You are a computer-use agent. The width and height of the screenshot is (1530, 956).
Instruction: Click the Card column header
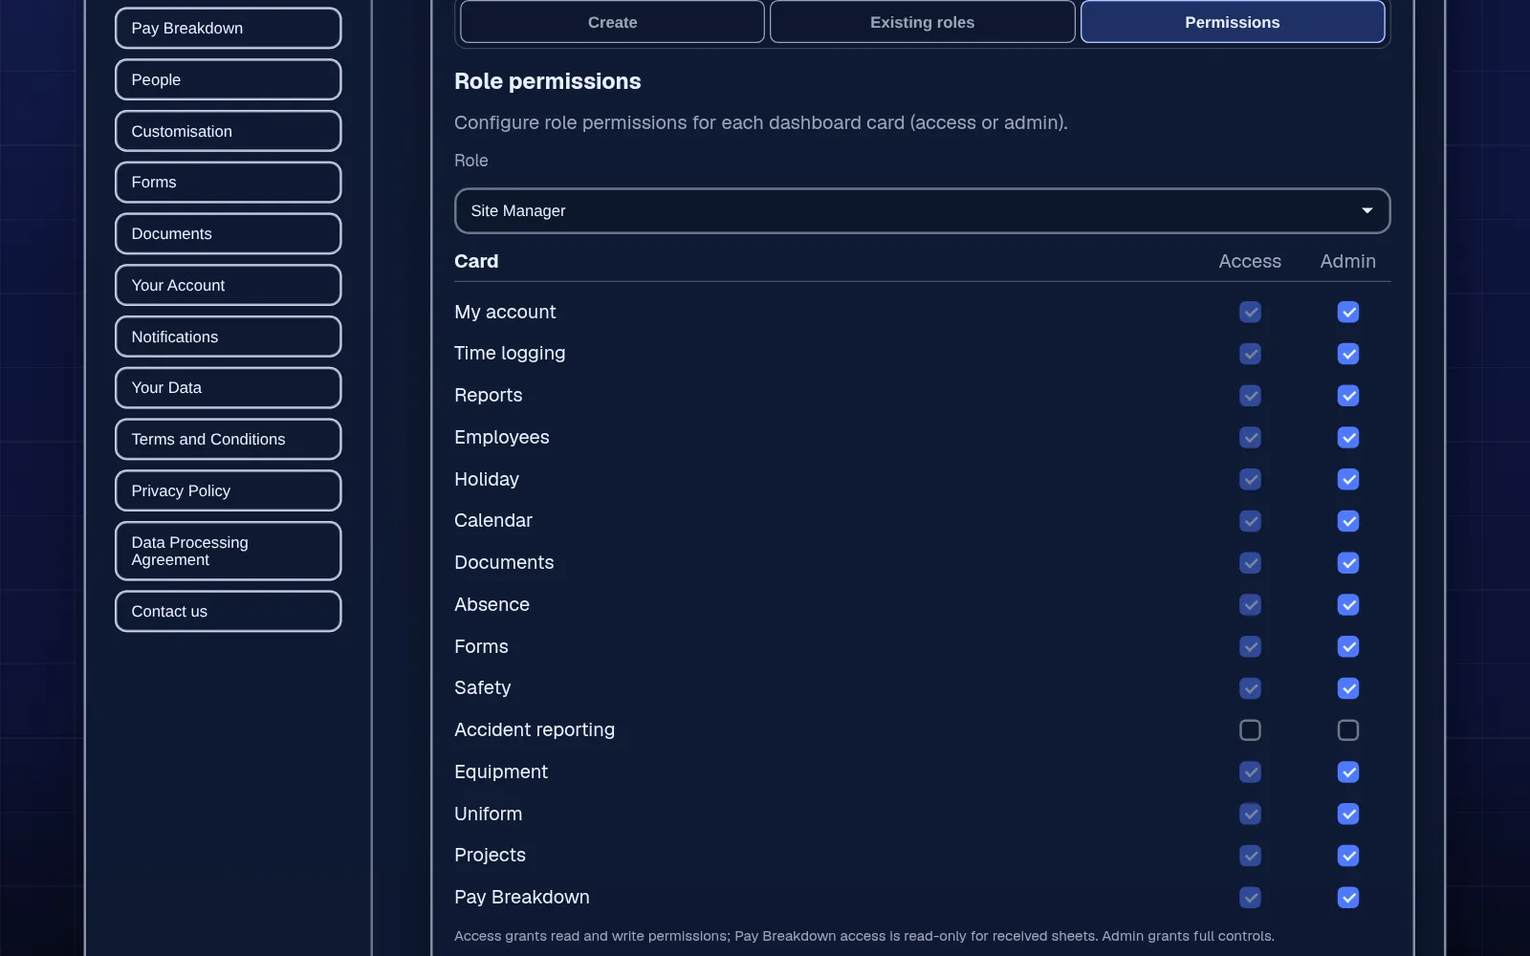[476, 261]
